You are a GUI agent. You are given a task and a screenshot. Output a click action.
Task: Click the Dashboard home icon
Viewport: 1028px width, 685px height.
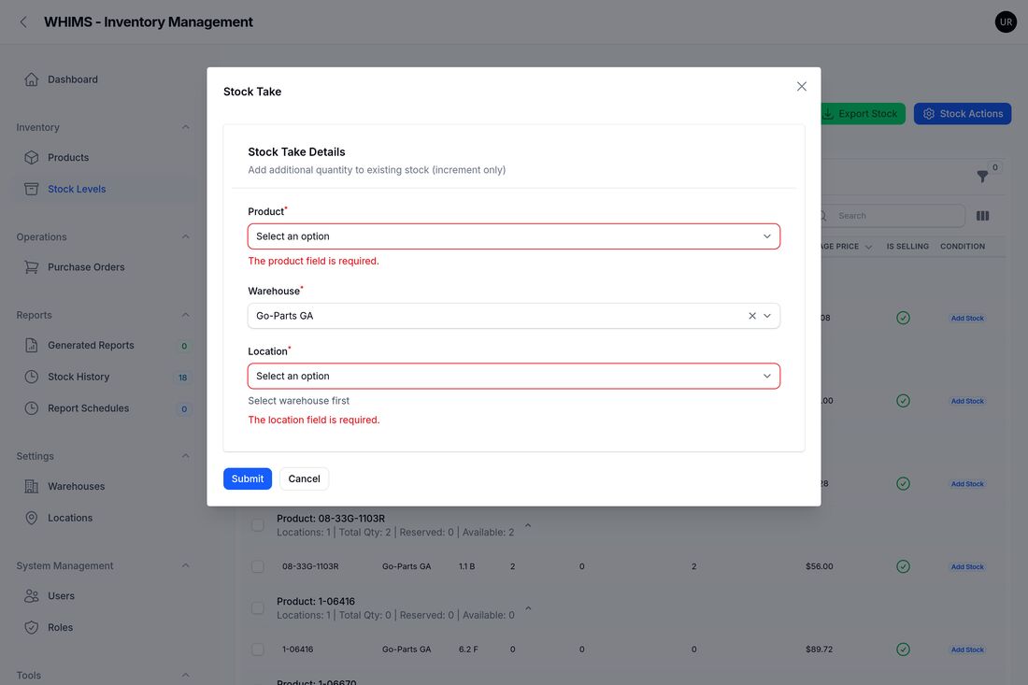tap(32, 79)
